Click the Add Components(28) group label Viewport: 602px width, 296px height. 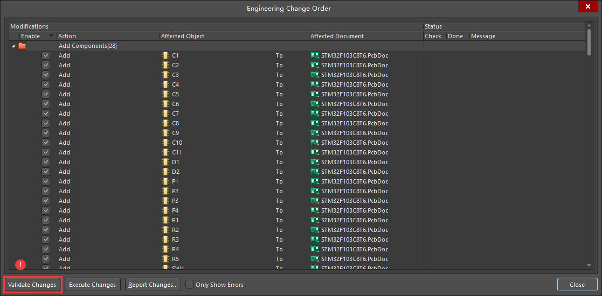[87, 46]
